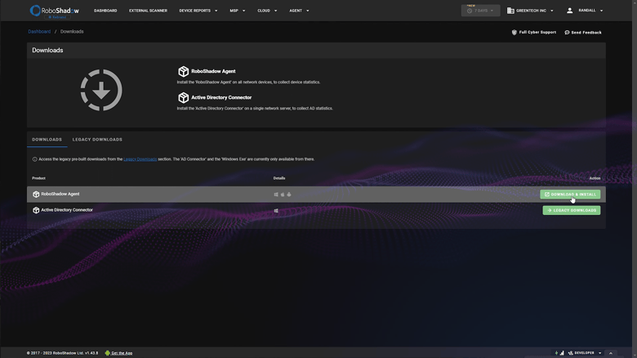Open External Scanner in top navigation
The height and width of the screenshot is (358, 637).
148,11
